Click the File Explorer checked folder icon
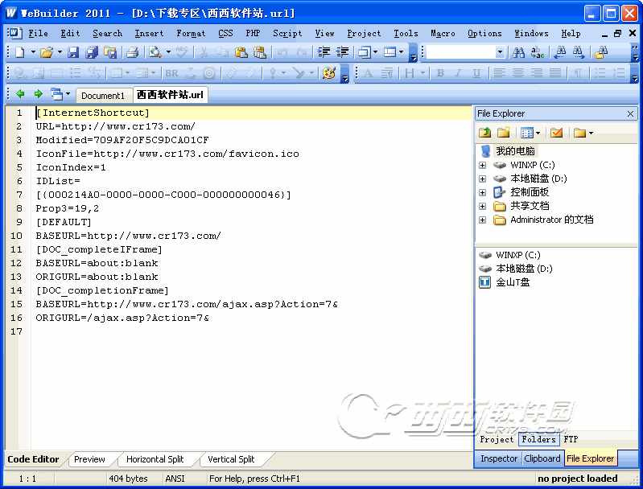This screenshot has width=643, height=489. click(x=556, y=133)
